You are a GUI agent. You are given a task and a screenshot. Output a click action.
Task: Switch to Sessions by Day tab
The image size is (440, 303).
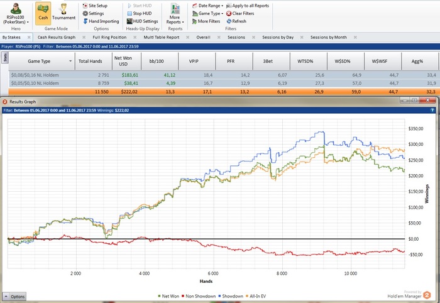278,37
